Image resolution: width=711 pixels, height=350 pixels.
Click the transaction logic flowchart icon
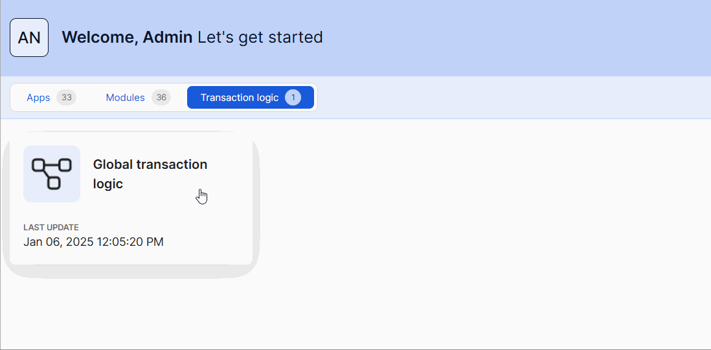[x=52, y=174]
